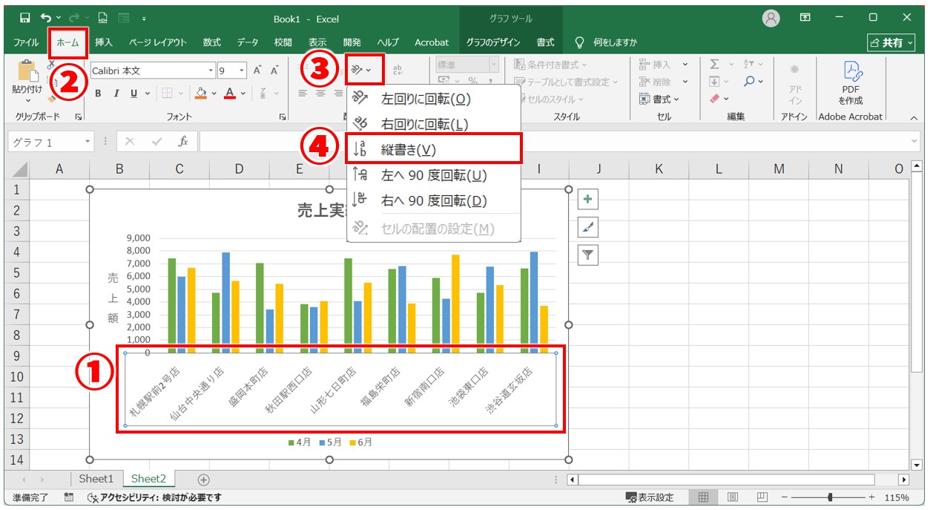Decrease the font size with small A
The height and width of the screenshot is (510, 930).
(x=274, y=71)
